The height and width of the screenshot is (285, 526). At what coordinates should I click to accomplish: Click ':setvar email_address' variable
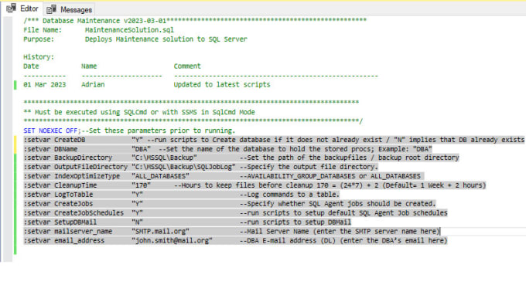[63, 240]
